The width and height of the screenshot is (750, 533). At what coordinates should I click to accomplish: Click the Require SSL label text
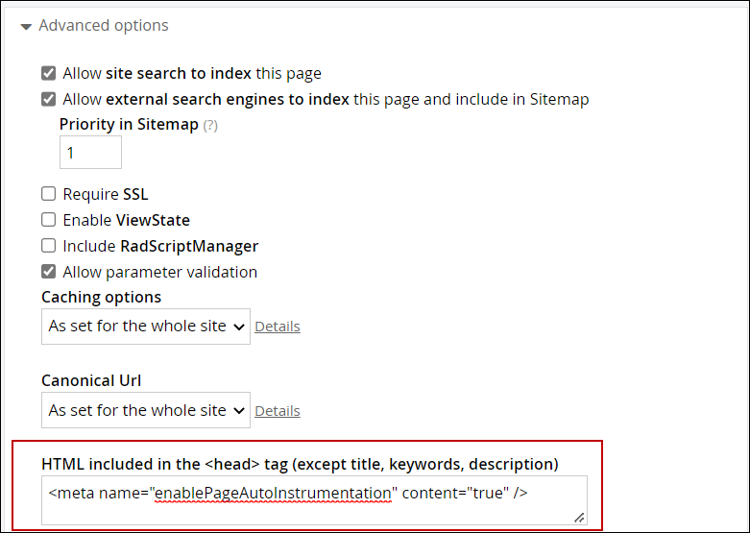(x=106, y=194)
